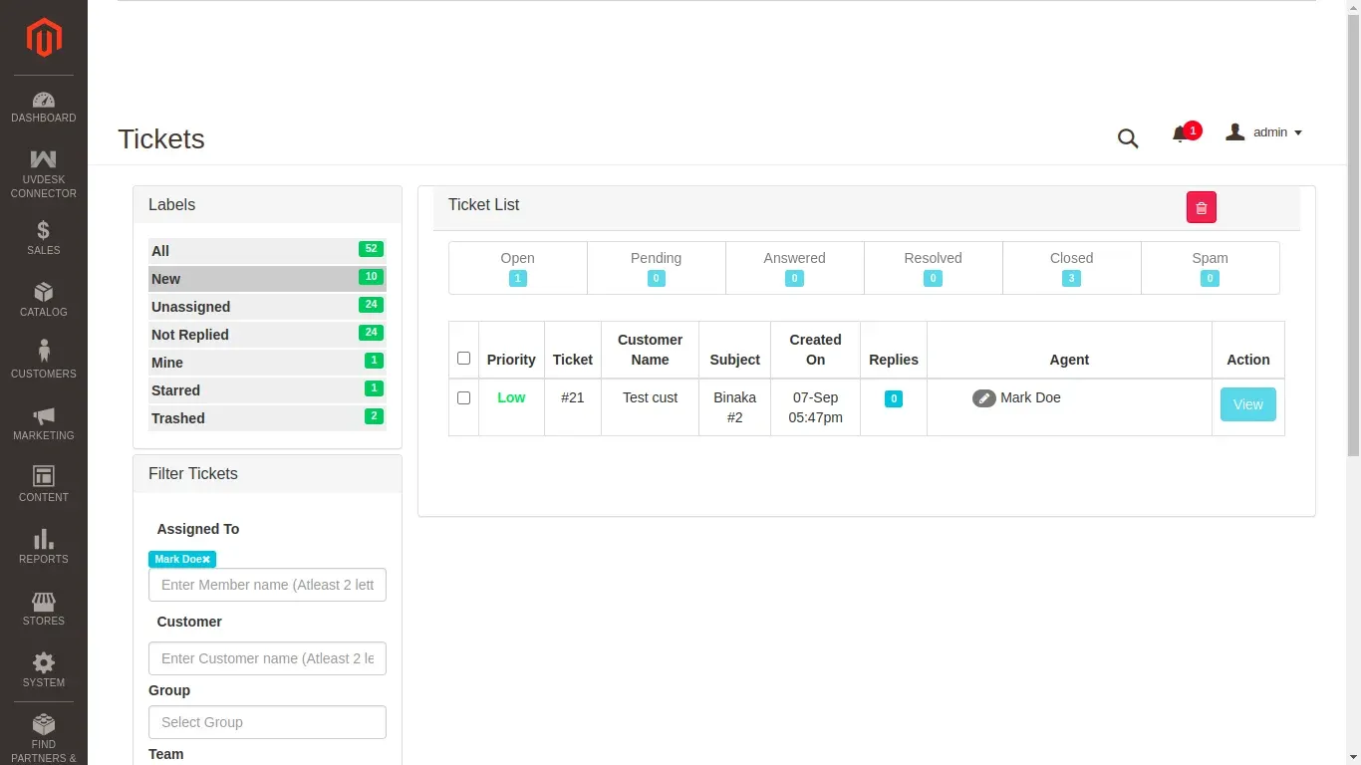This screenshot has height=765, width=1361.
Task: Switch to the Resolved status tab
Action: click(934, 268)
